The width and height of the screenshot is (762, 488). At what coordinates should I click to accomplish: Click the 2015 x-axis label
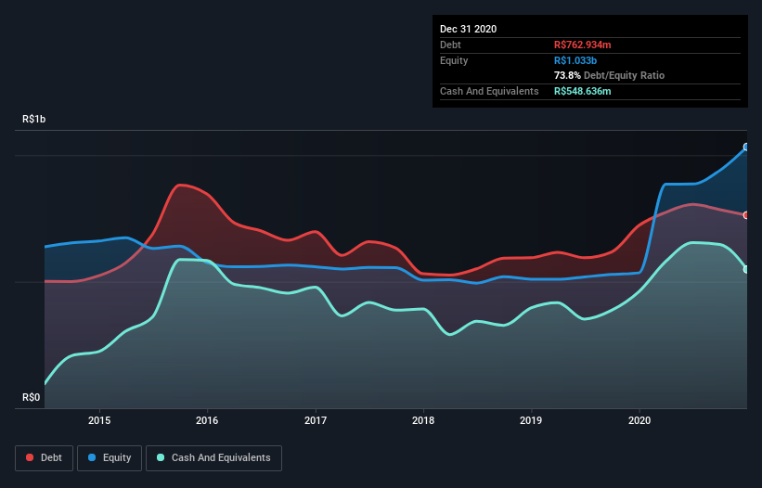pyautogui.click(x=99, y=420)
